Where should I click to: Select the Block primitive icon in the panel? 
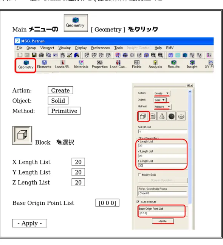point(143,116)
